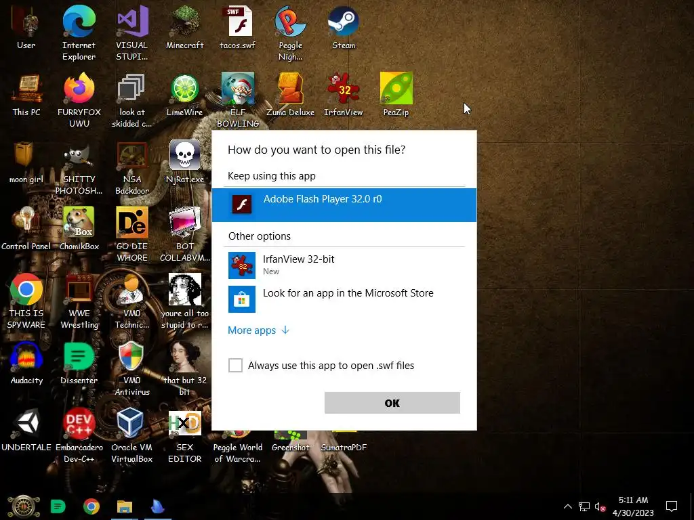Select Adobe Flash Player 32.0 r0 option

[x=344, y=204]
